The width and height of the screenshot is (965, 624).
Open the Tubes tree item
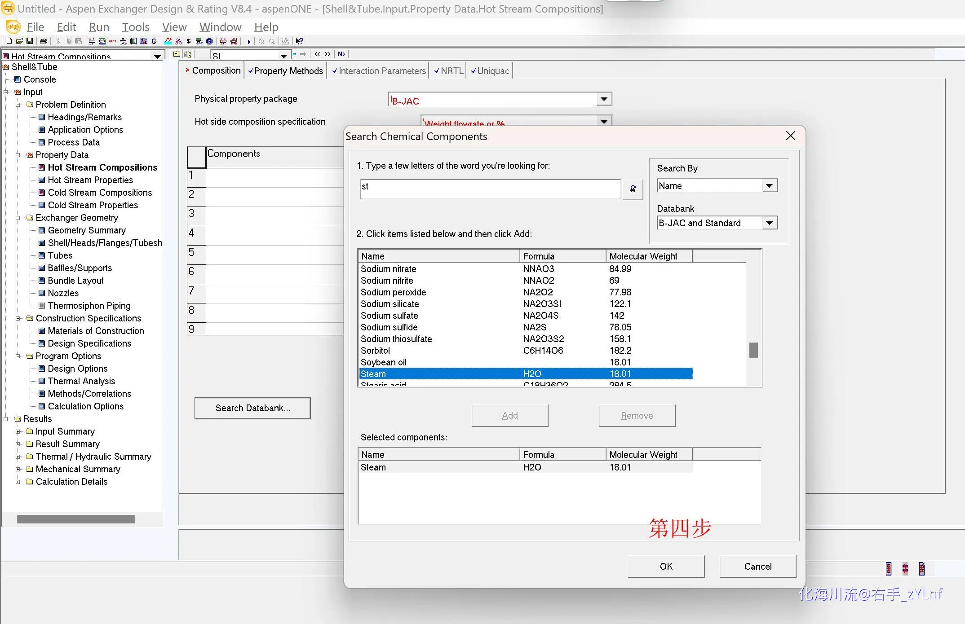pyautogui.click(x=60, y=255)
